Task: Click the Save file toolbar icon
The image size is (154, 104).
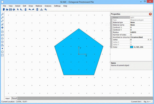Action: click(10, 10)
